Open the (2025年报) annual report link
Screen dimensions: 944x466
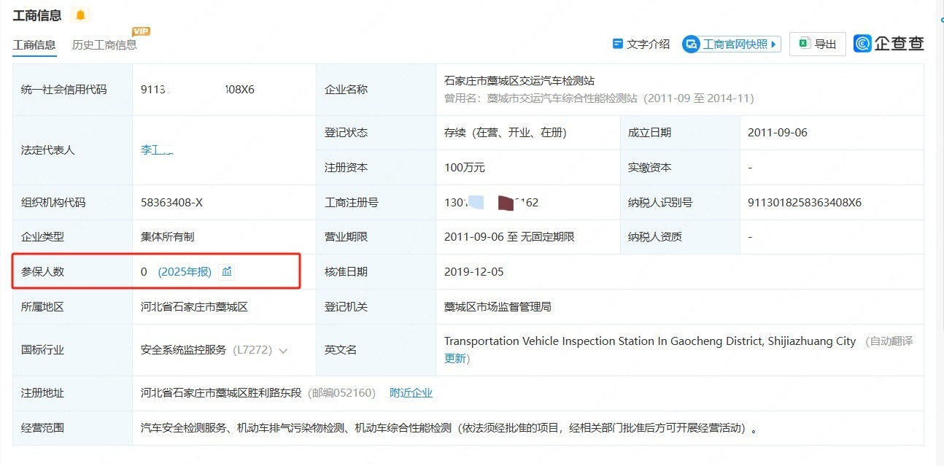pyautogui.click(x=185, y=271)
